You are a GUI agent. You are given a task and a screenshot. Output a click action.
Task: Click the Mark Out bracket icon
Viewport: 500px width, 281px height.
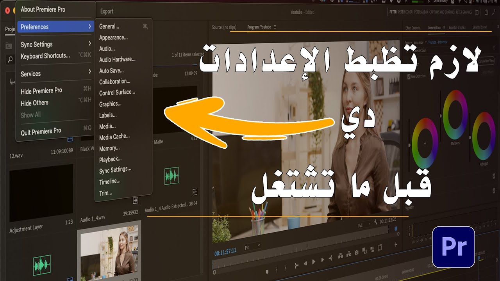[x=285, y=268]
